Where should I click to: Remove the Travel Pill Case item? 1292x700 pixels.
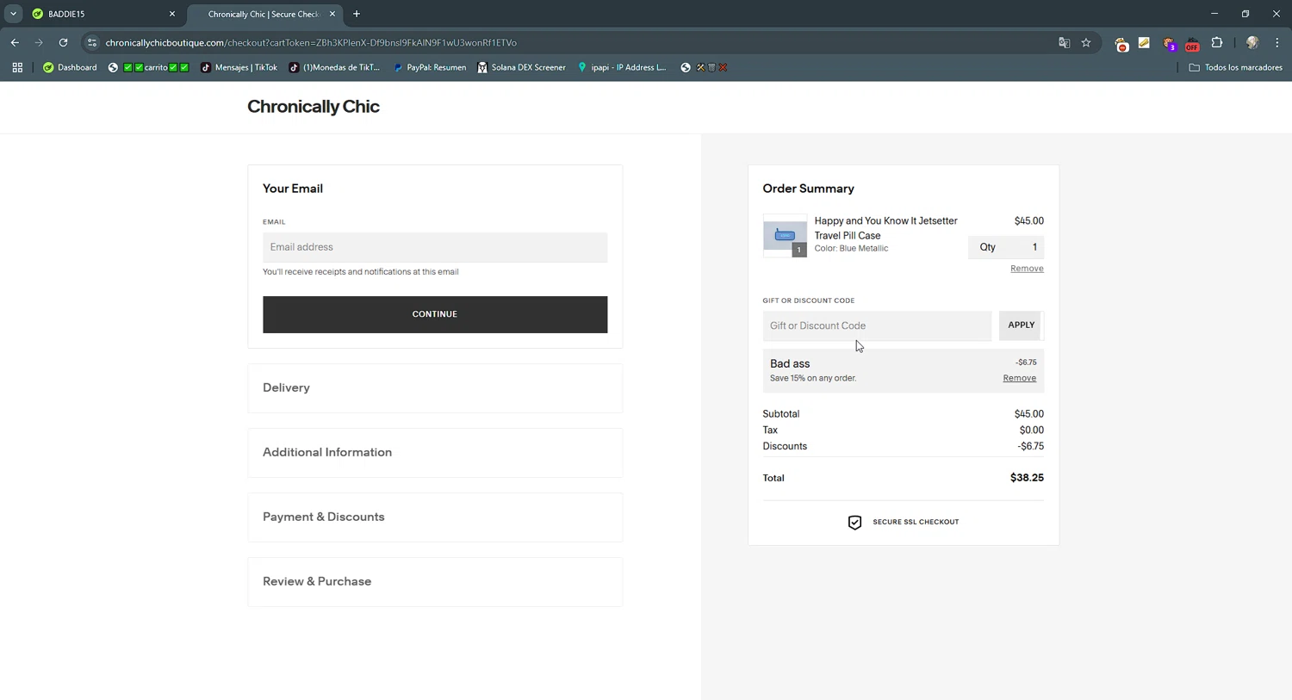coord(1027,269)
